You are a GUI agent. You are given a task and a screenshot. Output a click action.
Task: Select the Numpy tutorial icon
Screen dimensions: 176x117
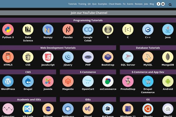(x=48, y=30)
